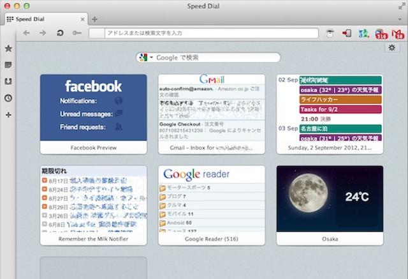Viewport: 408px width, 279px height.
Task: Open a new tab with plus button
Action: point(95,19)
